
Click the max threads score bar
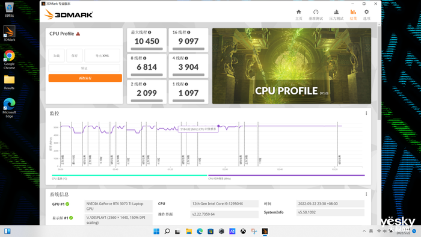pos(147,49)
